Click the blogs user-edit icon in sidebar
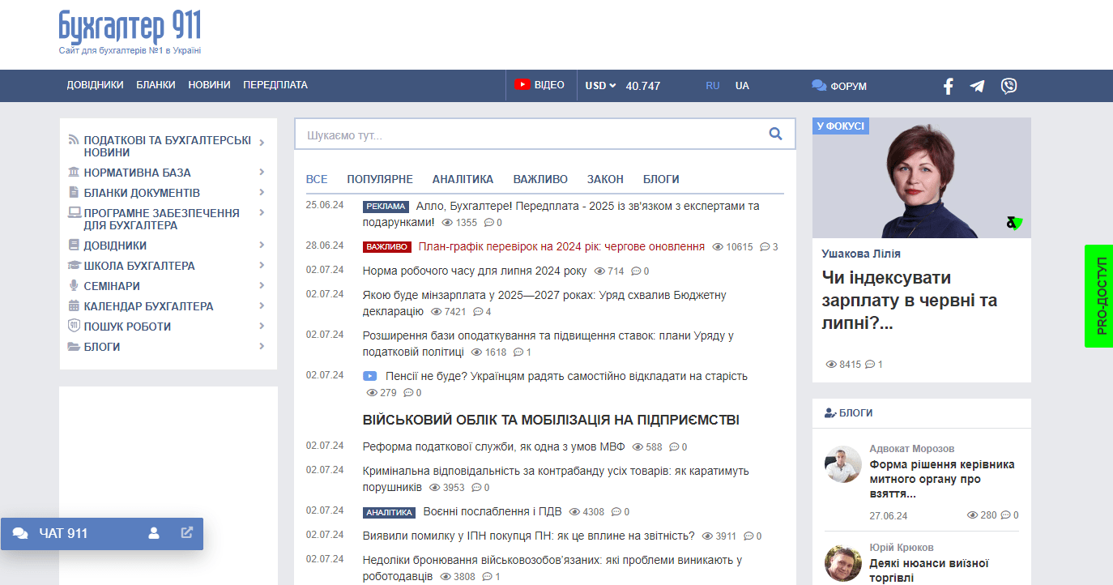This screenshot has width=1113, height=585. (x=830, y=413)
